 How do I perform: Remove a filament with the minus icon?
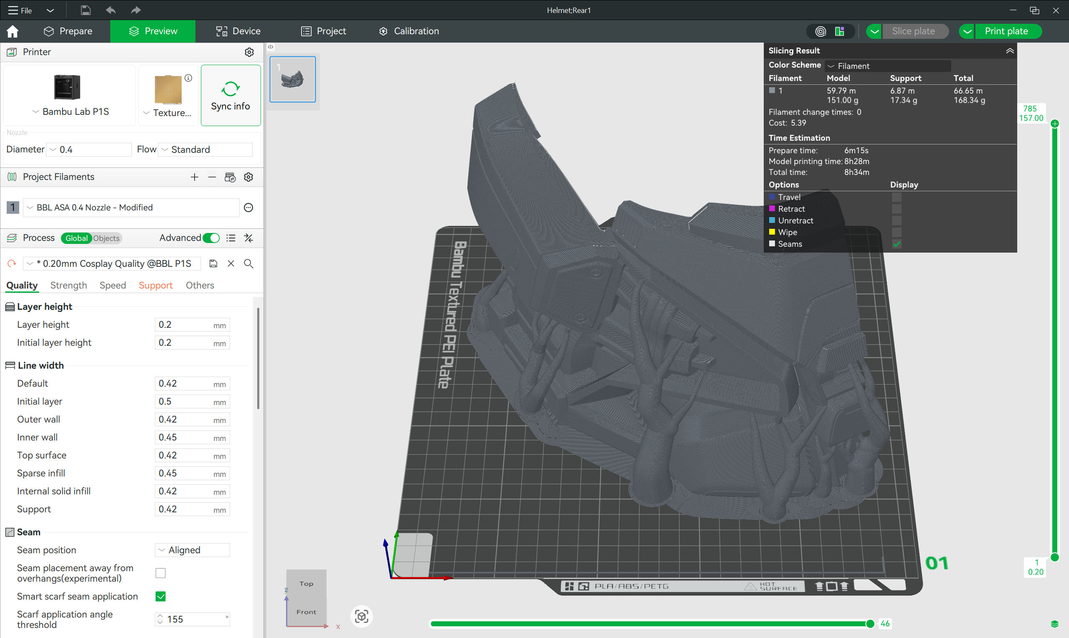click(x=212, y=177)
